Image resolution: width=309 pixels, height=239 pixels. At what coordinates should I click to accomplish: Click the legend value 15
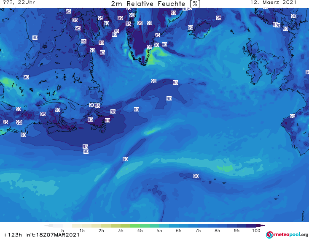(82, 230)
